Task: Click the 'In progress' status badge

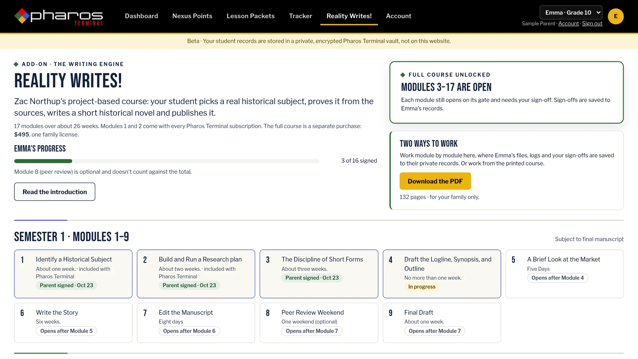Action: [422, 287]
